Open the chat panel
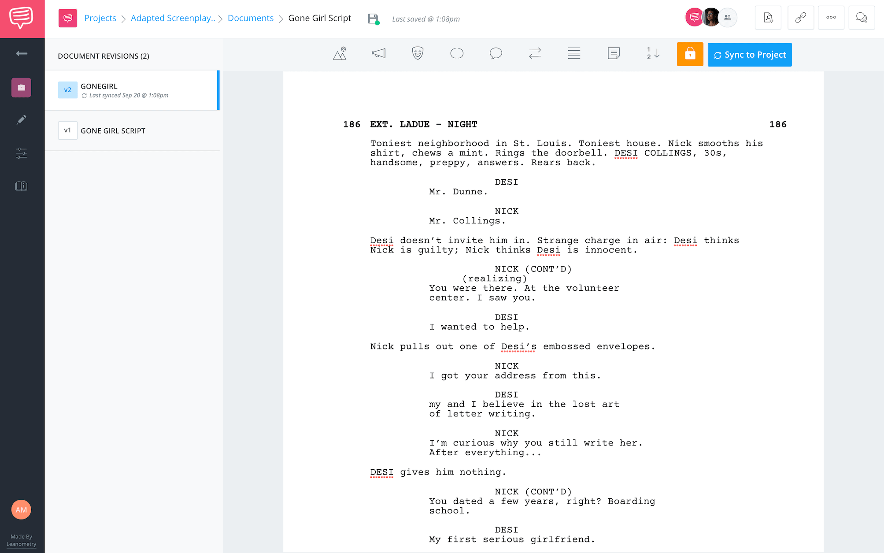This screenshot has width=884, height=553. [x=862, y=18]
